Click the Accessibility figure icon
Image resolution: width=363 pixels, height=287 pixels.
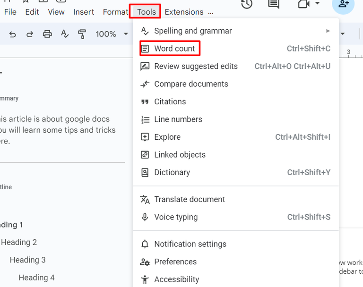point(145,279)
